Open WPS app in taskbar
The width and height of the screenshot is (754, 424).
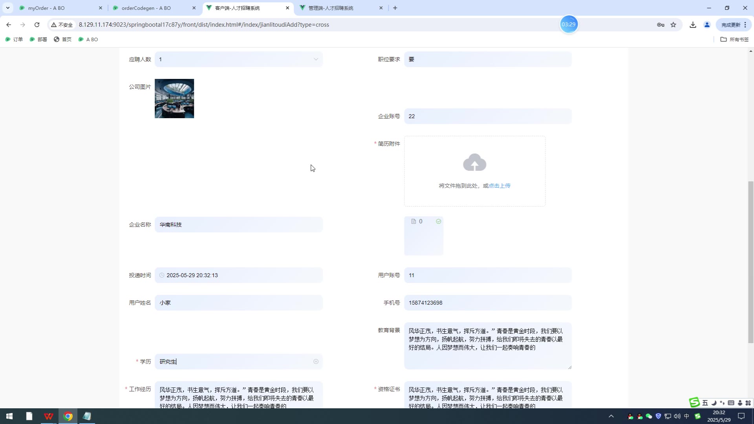[49, 416]
